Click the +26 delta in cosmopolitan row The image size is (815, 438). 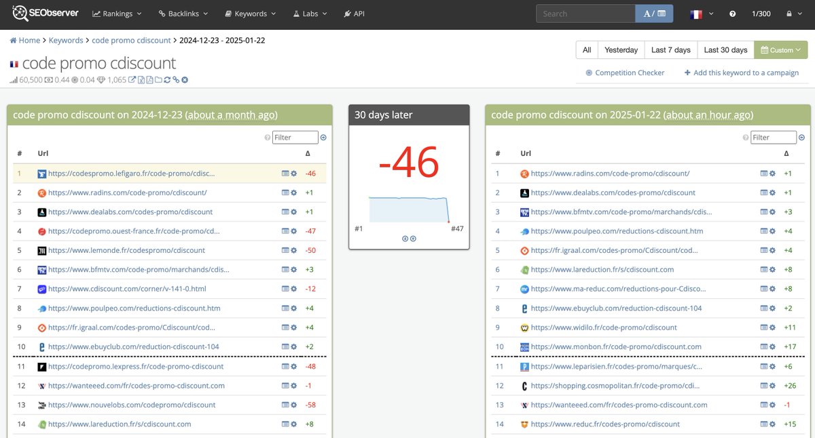(790, 386)
